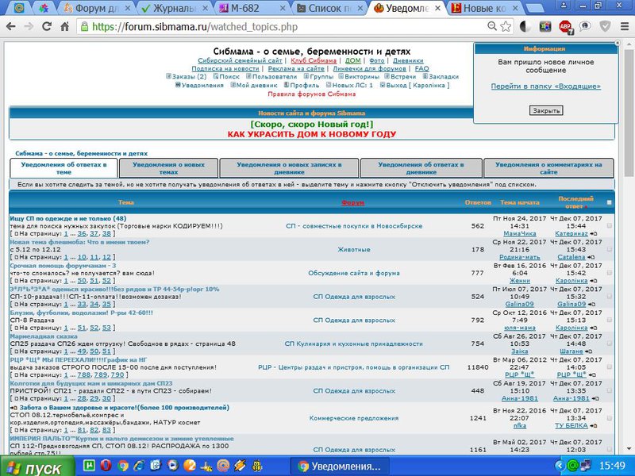Bookmark this page with the star icon
Viewport: 635px width, 476px height.
506,27
